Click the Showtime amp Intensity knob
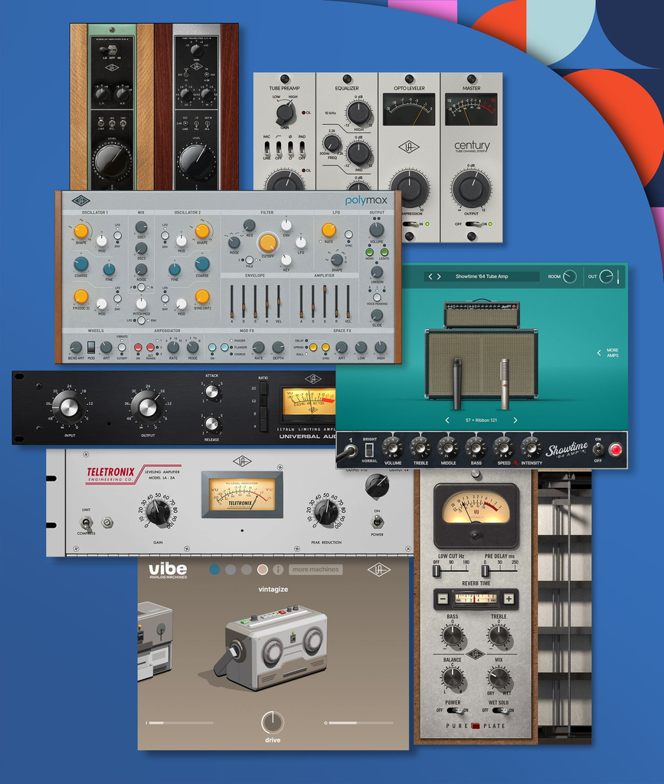Viewport: 664px width, 784px height. (531, 447)
